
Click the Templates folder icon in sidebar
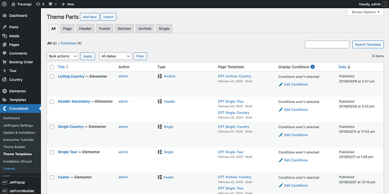5,100
